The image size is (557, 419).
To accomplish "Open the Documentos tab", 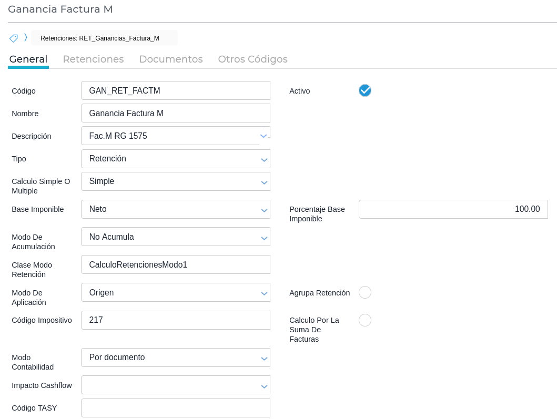I will point(171,59).
